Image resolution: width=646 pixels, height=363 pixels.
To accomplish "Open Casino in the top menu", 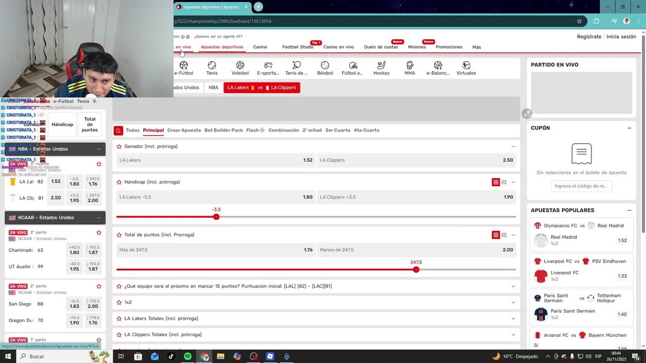I will (260, 47).
